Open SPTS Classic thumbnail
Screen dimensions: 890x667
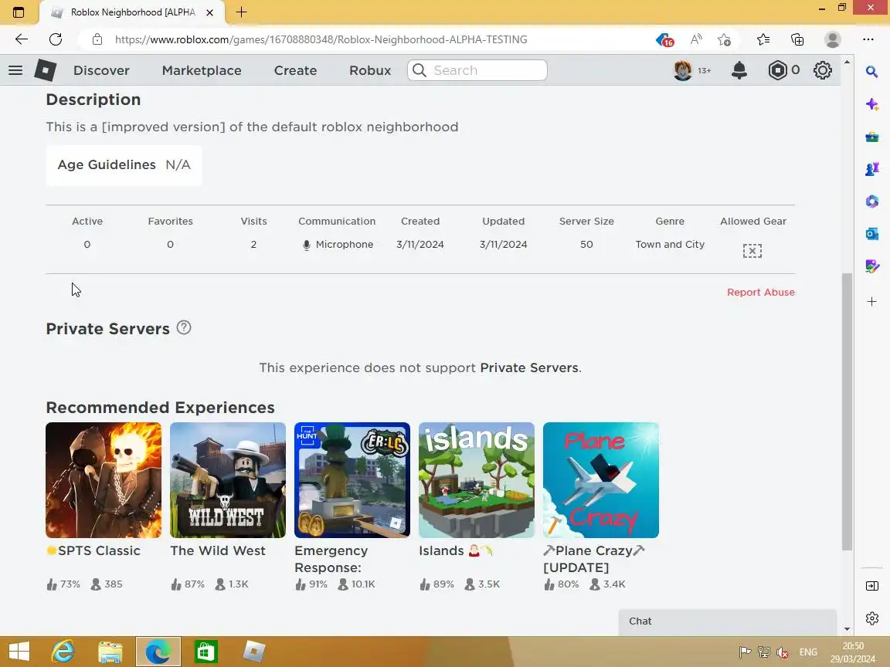coord(104,480)
